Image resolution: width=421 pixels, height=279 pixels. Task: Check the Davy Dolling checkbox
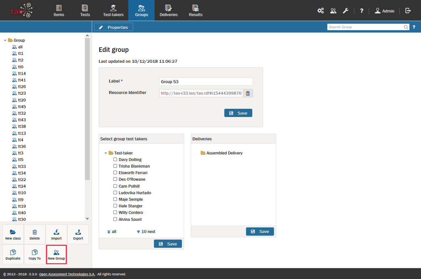115,159
